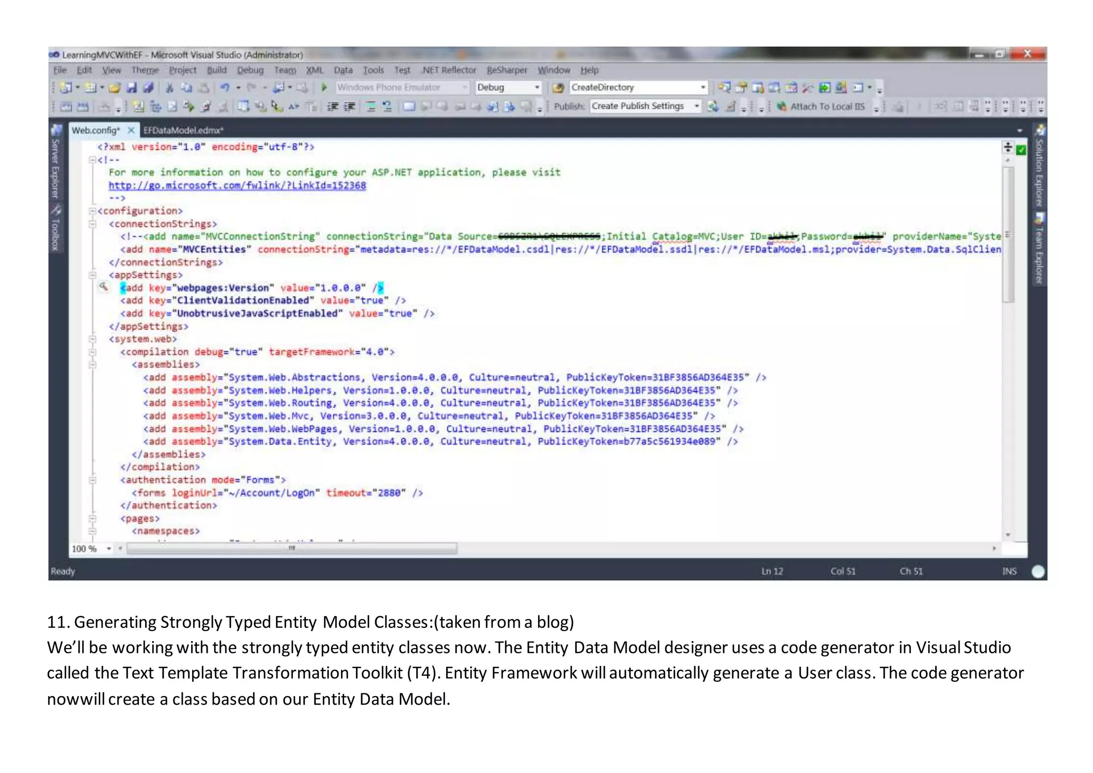
Task: Click the MVCEntities connection string line
Action: coord(560,249)
